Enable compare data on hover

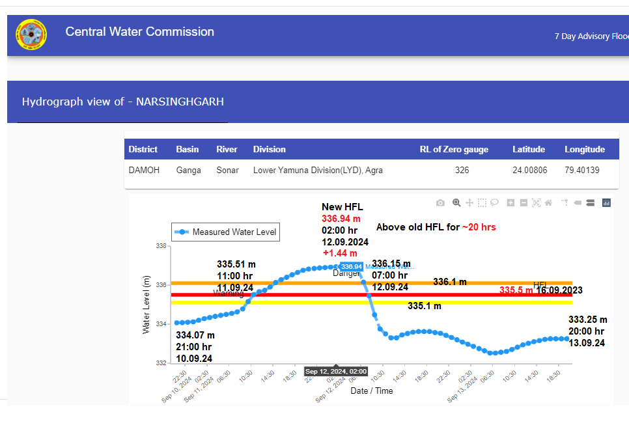[590, 203]
